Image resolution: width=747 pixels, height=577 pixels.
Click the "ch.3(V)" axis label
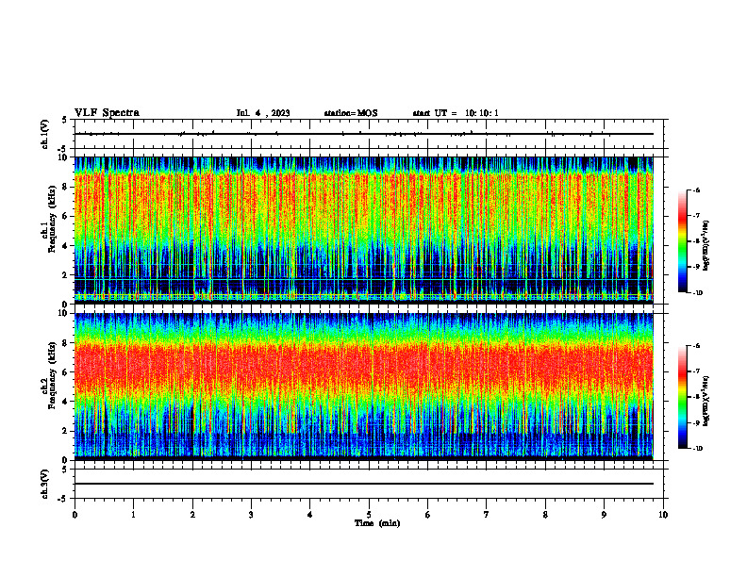pos(45,484)
